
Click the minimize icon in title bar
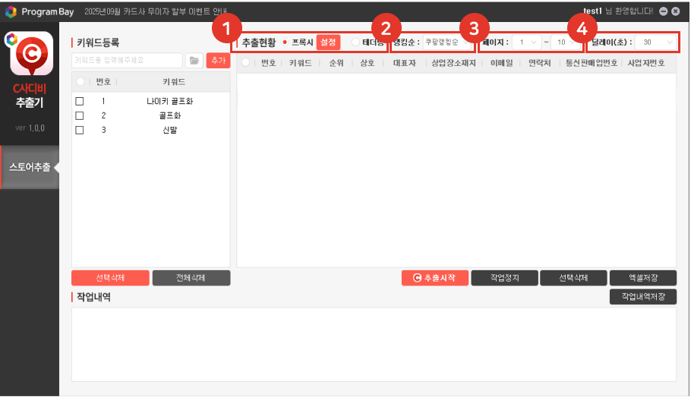(x=663, y=11)
